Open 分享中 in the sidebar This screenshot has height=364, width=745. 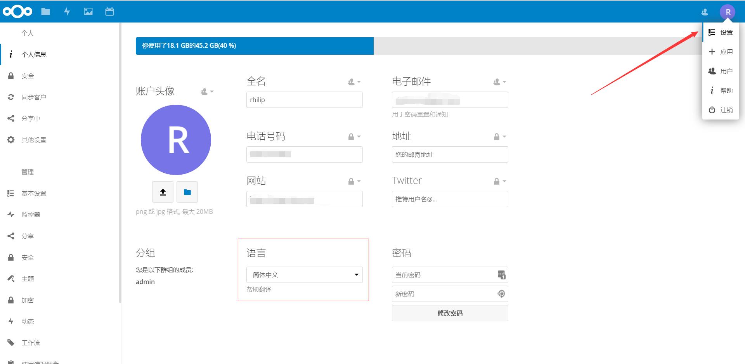pos(59,118)
